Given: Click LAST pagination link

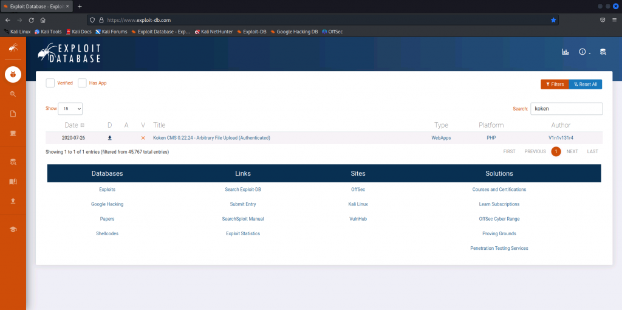Looking at the screenshot, I should click(x=593, y=151).
